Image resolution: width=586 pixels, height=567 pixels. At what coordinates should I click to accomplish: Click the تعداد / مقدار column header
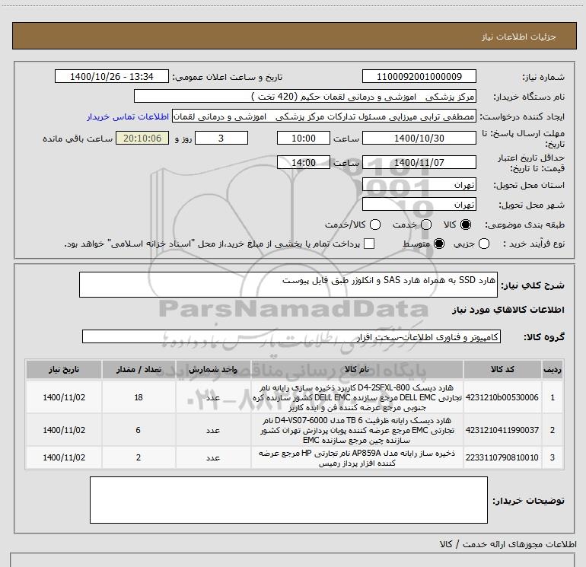pyautogui.click(x=139, y=370)
